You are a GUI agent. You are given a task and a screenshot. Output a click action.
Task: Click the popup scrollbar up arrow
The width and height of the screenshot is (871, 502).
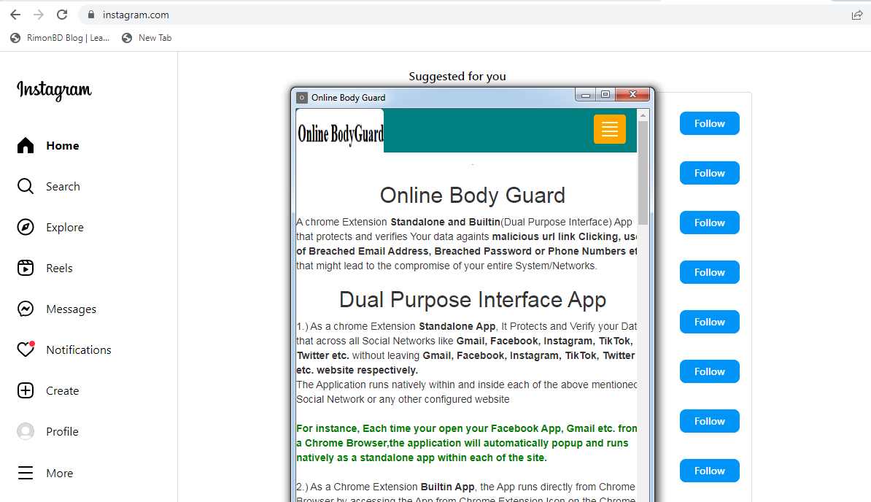click(643, 115)
